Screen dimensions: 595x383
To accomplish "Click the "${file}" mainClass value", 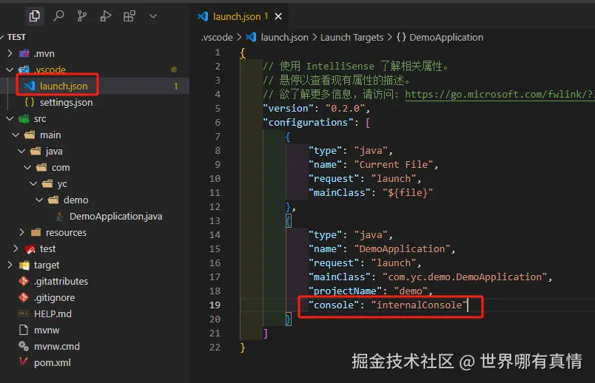I will point(408,193).
